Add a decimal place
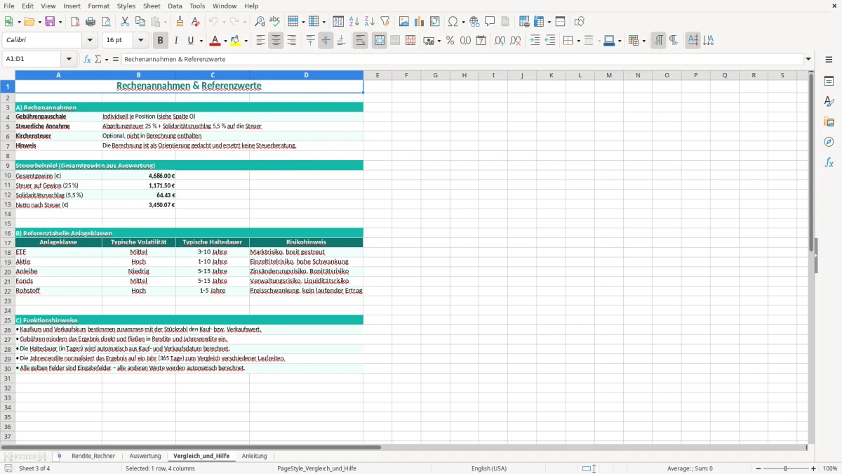Screen dimensions: 842x474 500,41
